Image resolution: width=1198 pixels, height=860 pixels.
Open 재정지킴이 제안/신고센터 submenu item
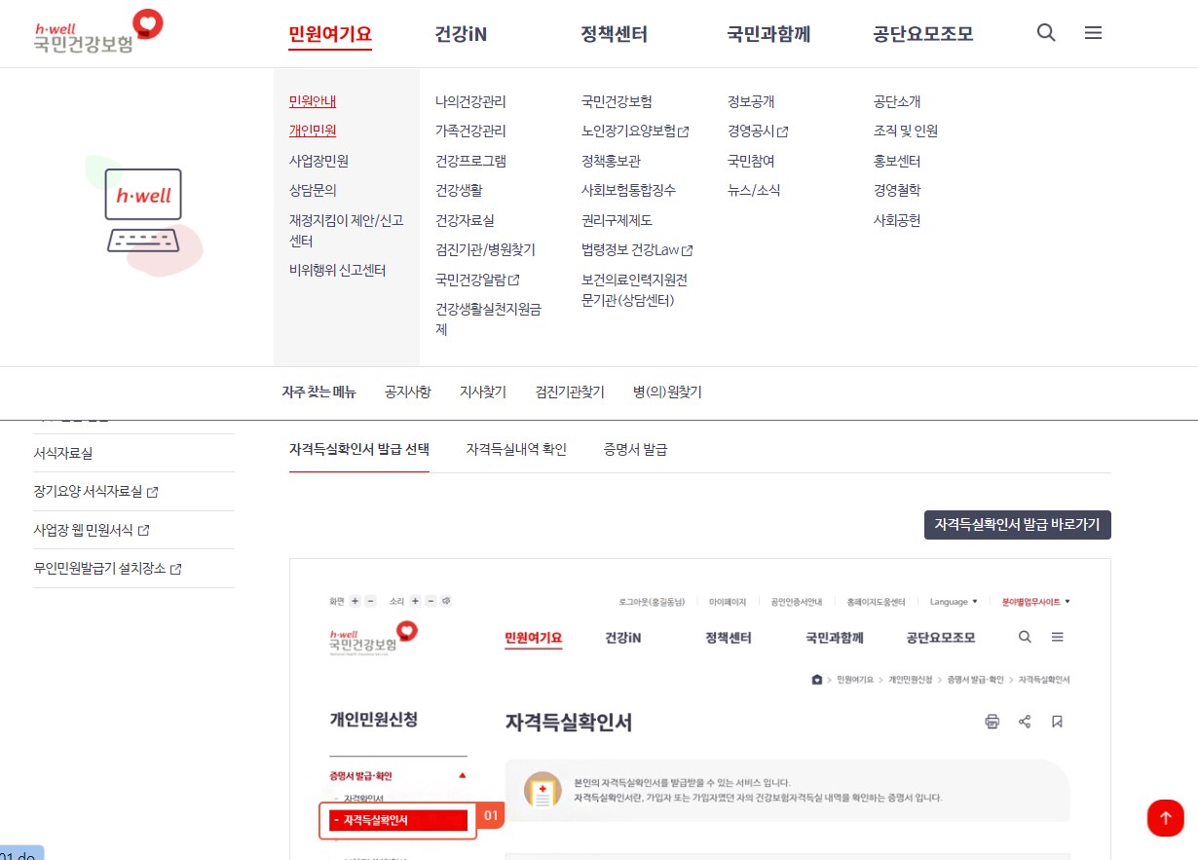click(346, 230)
